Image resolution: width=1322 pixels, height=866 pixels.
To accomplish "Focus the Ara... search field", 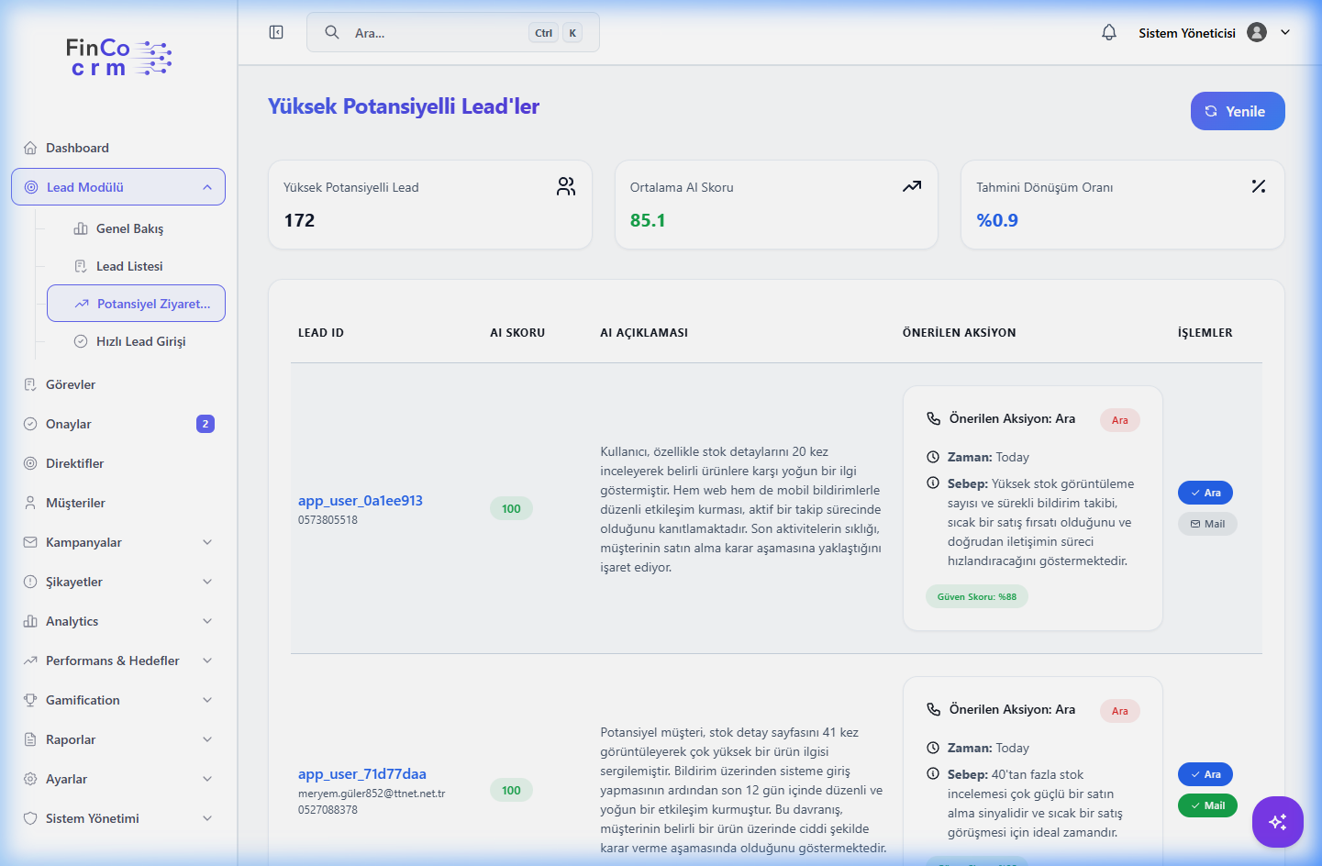I will (x=453, y=32).
